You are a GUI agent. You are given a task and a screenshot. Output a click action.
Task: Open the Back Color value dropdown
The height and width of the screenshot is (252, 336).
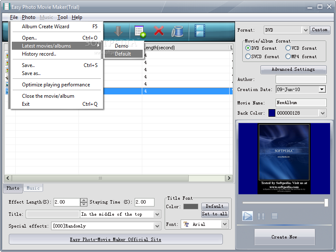click(x=323, y=113)
